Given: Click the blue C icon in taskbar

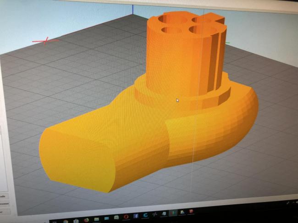Looking at the screenshot, I should click(x=145, y=216).
